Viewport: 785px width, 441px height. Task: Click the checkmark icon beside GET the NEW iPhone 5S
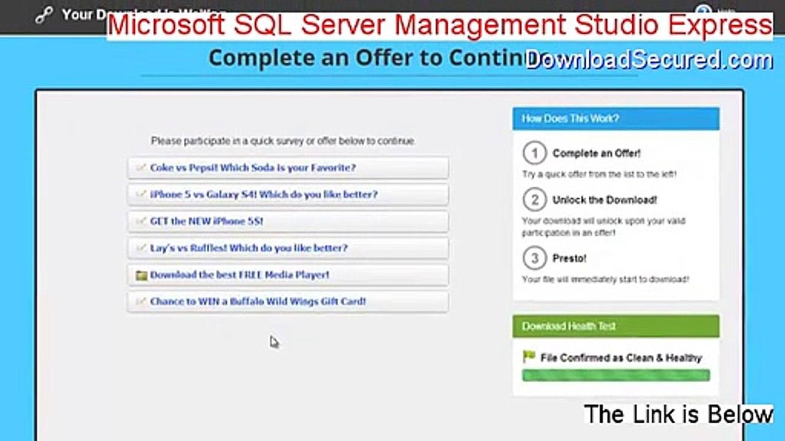[x=141, y=221]
